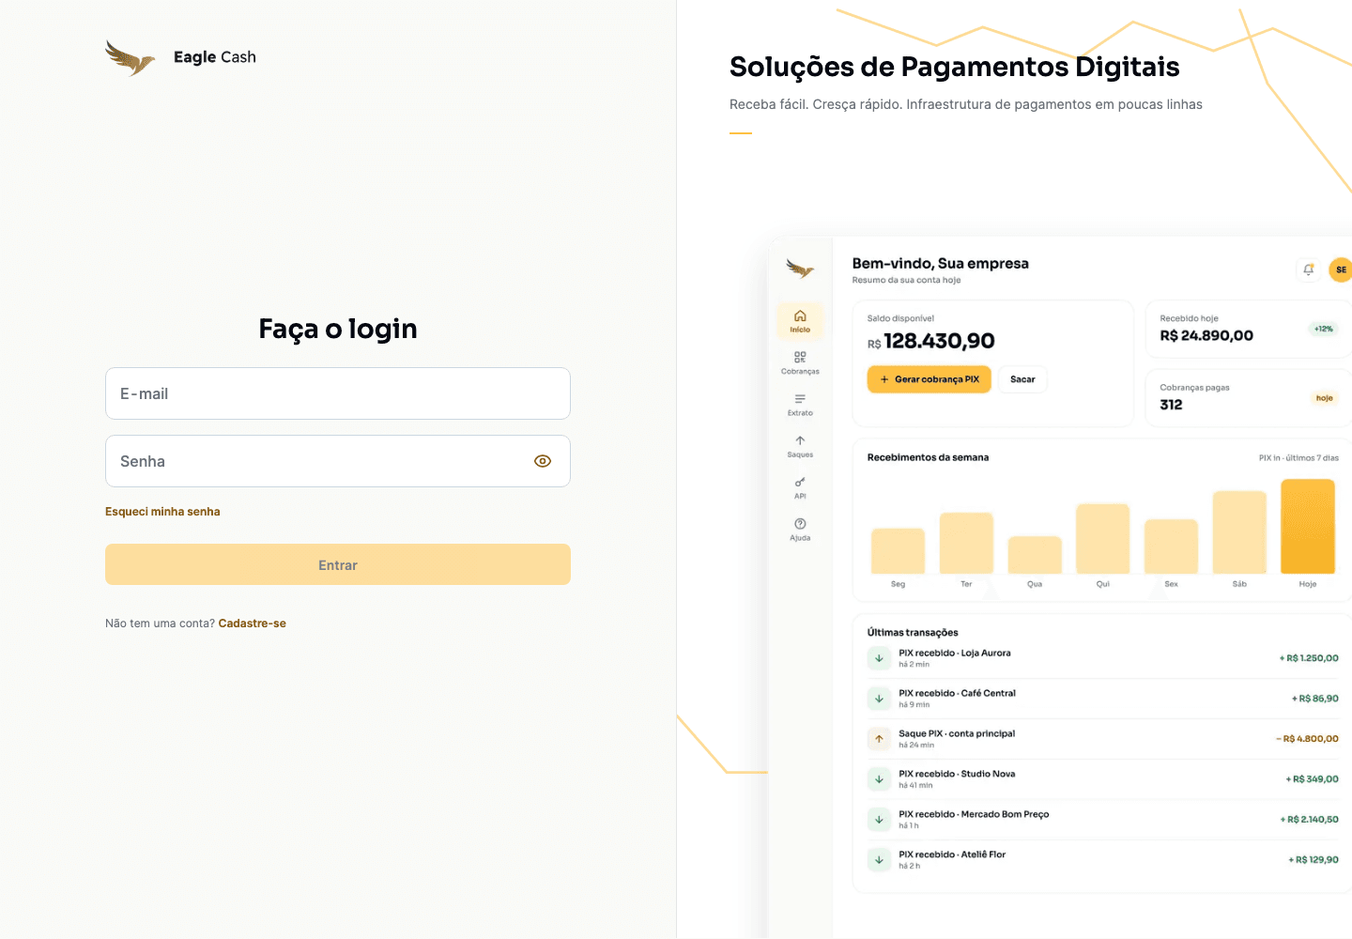1352x939 pixels.
Task: Click the down-arrow icon beside Mercado Bom Preço
Action: point(879,820)
